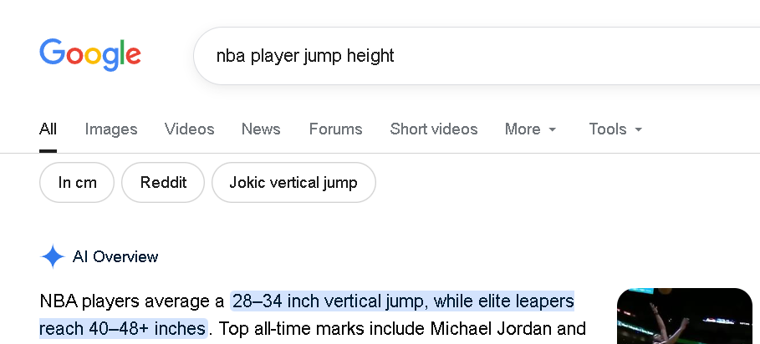Focus the search box with the jump height query

pyautogui.click(x=468, y=56)
